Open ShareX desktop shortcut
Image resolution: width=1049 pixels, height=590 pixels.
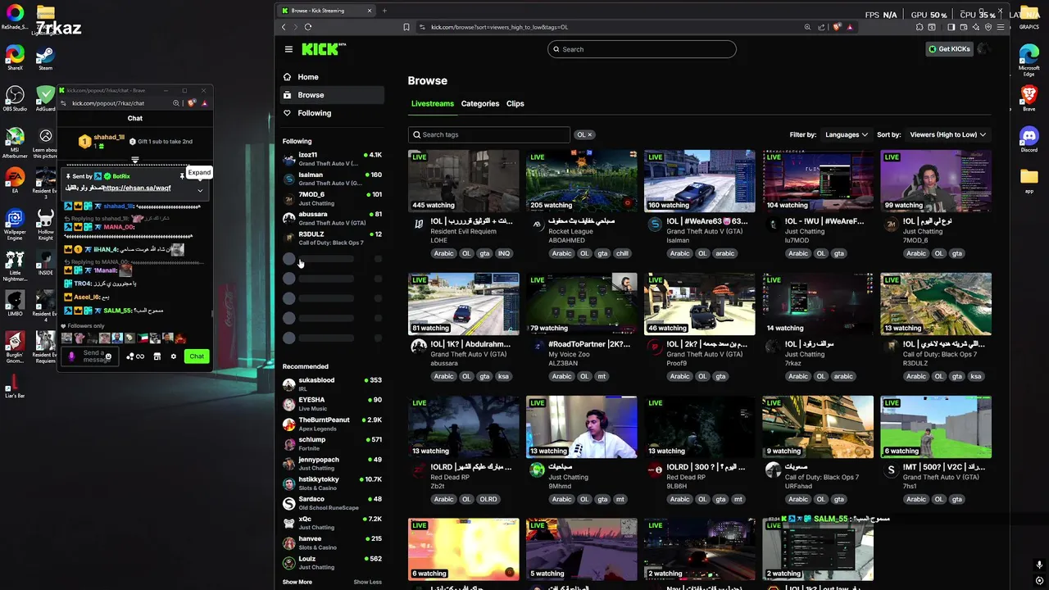[x=15, y=59]
